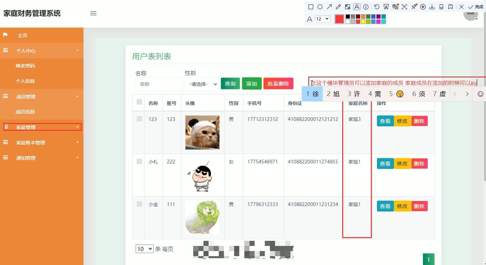Viewport: 486px width, 265px height.
Task: Click the 名称 name input field
Action: (159, 84)
